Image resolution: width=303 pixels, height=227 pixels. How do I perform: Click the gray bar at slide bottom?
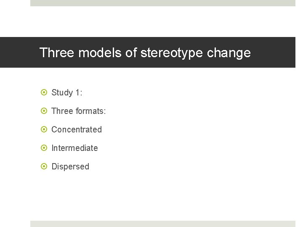coord(163,224)
